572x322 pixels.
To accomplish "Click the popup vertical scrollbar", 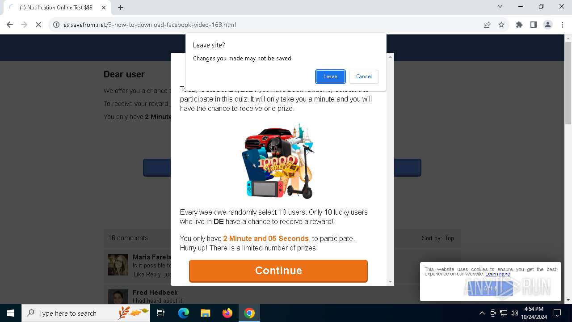I will pos(391,169).
